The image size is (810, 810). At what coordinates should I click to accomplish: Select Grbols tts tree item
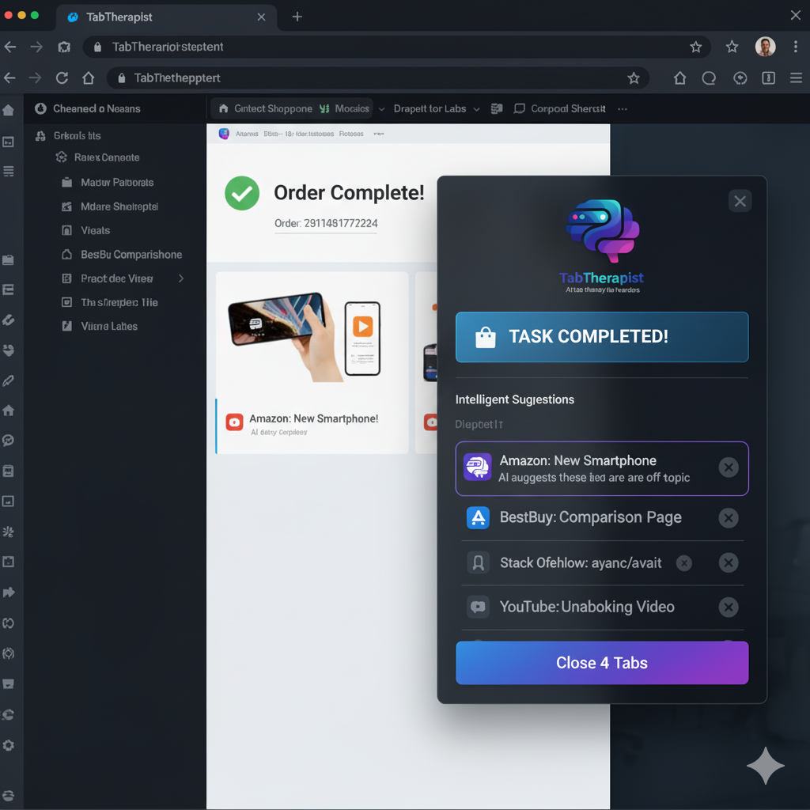point(68,136)
